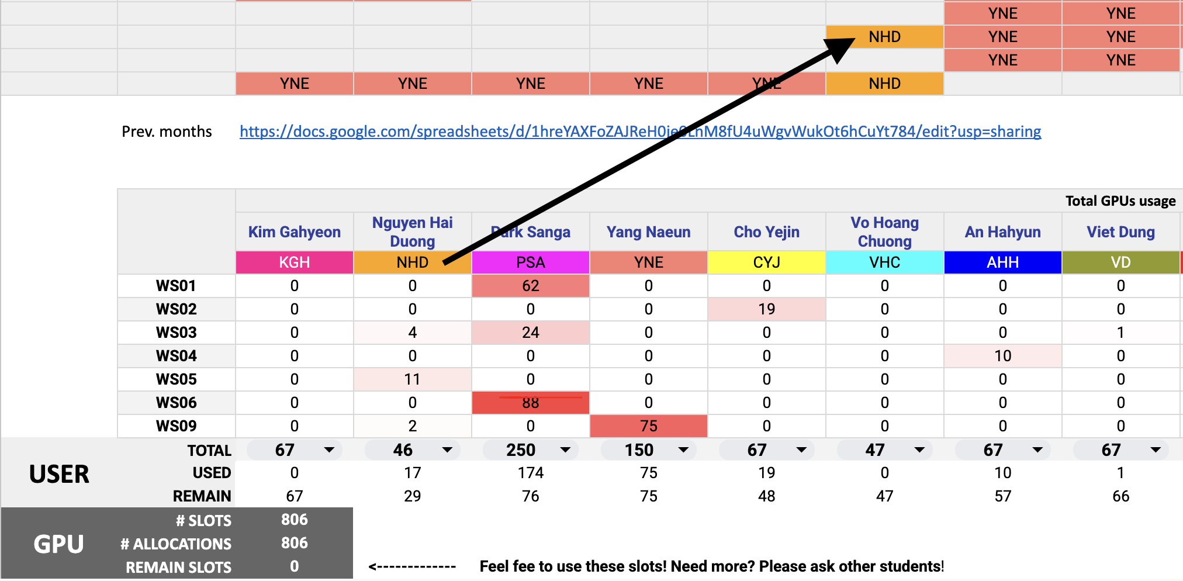The image size is (1183, 581).
Task: Click the REMAIN SLOTS value cell
Action: pos(294,566)
